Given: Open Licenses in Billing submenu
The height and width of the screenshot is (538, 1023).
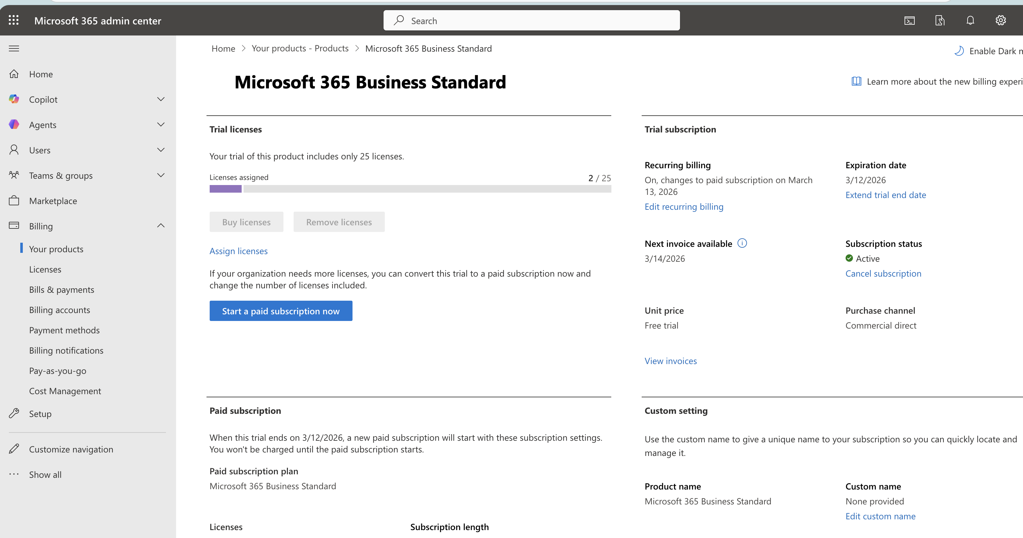Looking at the screenshot, I should pos(45,269).
